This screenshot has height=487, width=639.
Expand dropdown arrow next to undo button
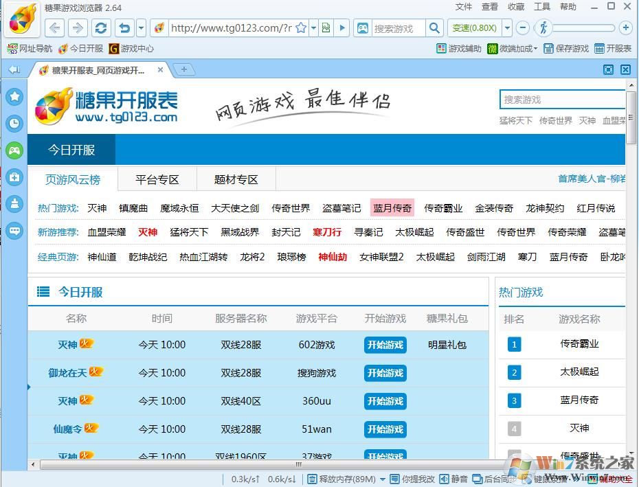pyautogui.click(x=142, y=28)
